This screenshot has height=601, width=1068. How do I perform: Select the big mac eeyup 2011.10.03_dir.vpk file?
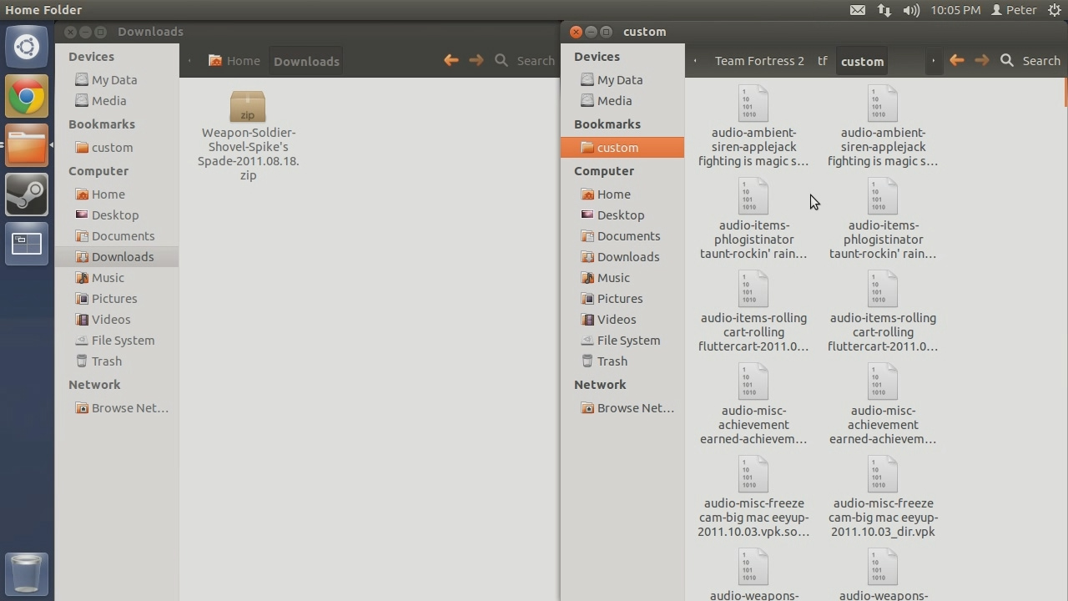tap(883, 497)
